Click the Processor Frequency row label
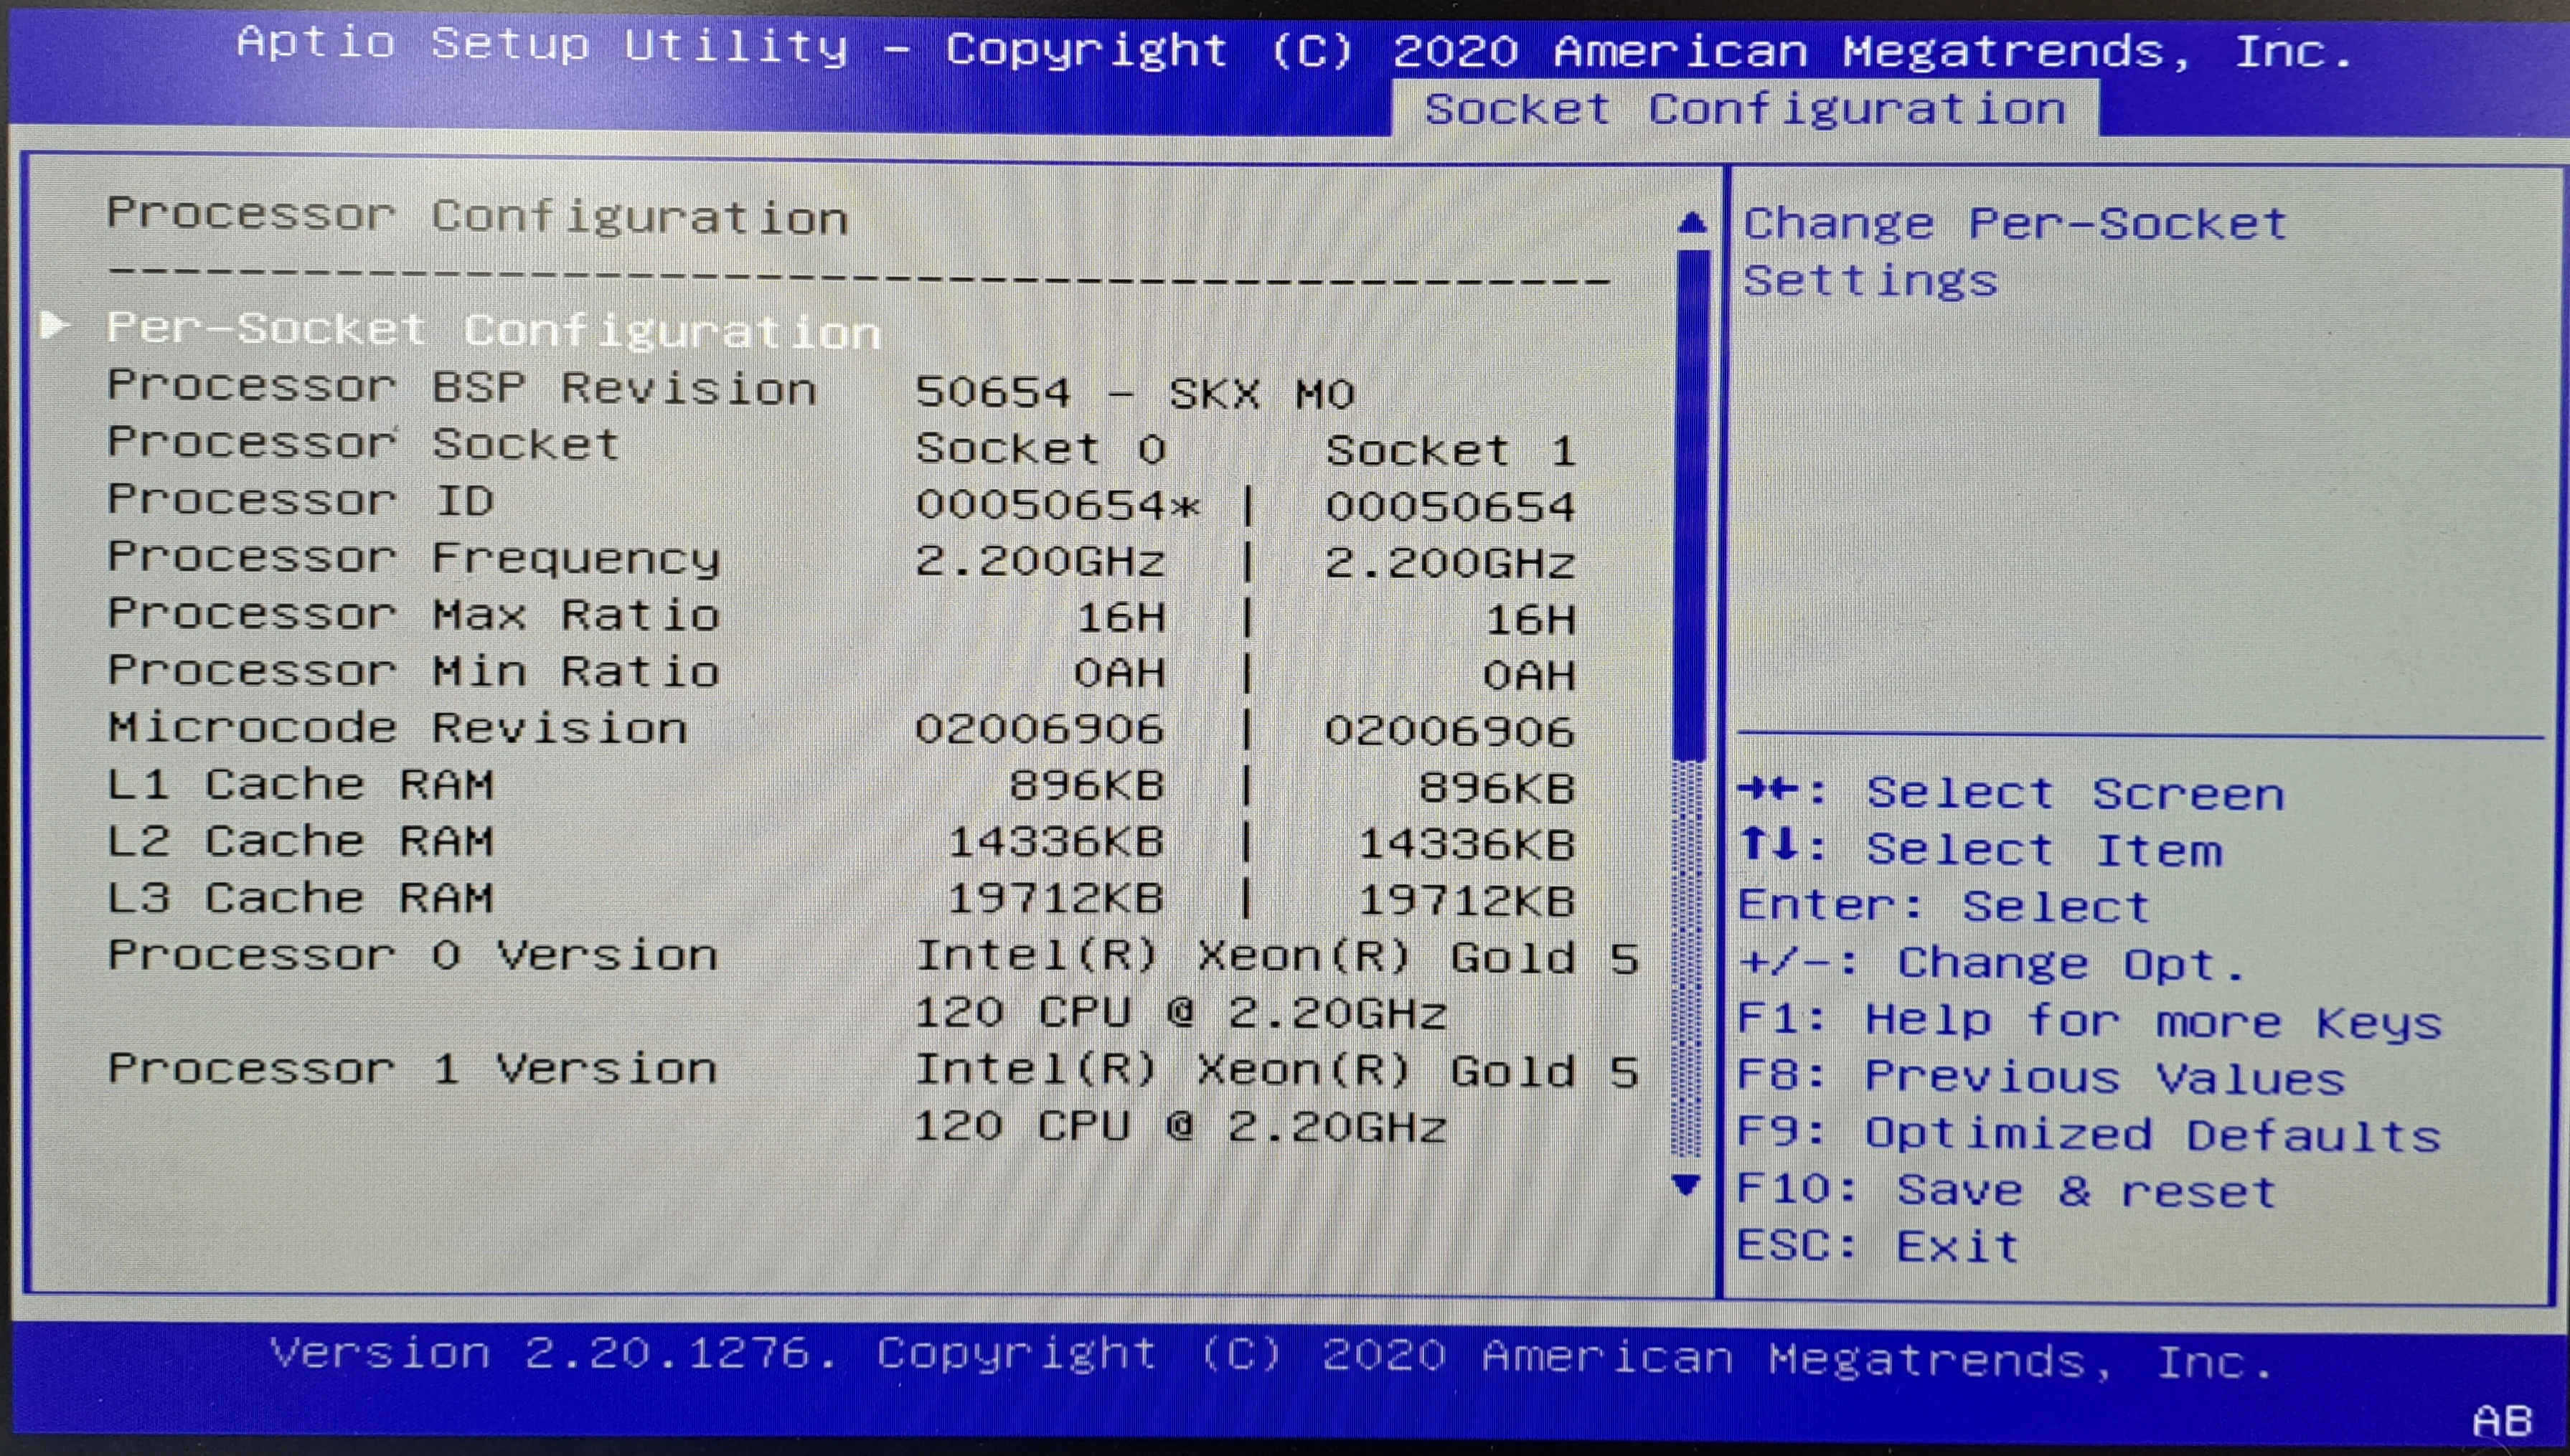This screenshot has height=1456, width=2570. tap(414, 558)
